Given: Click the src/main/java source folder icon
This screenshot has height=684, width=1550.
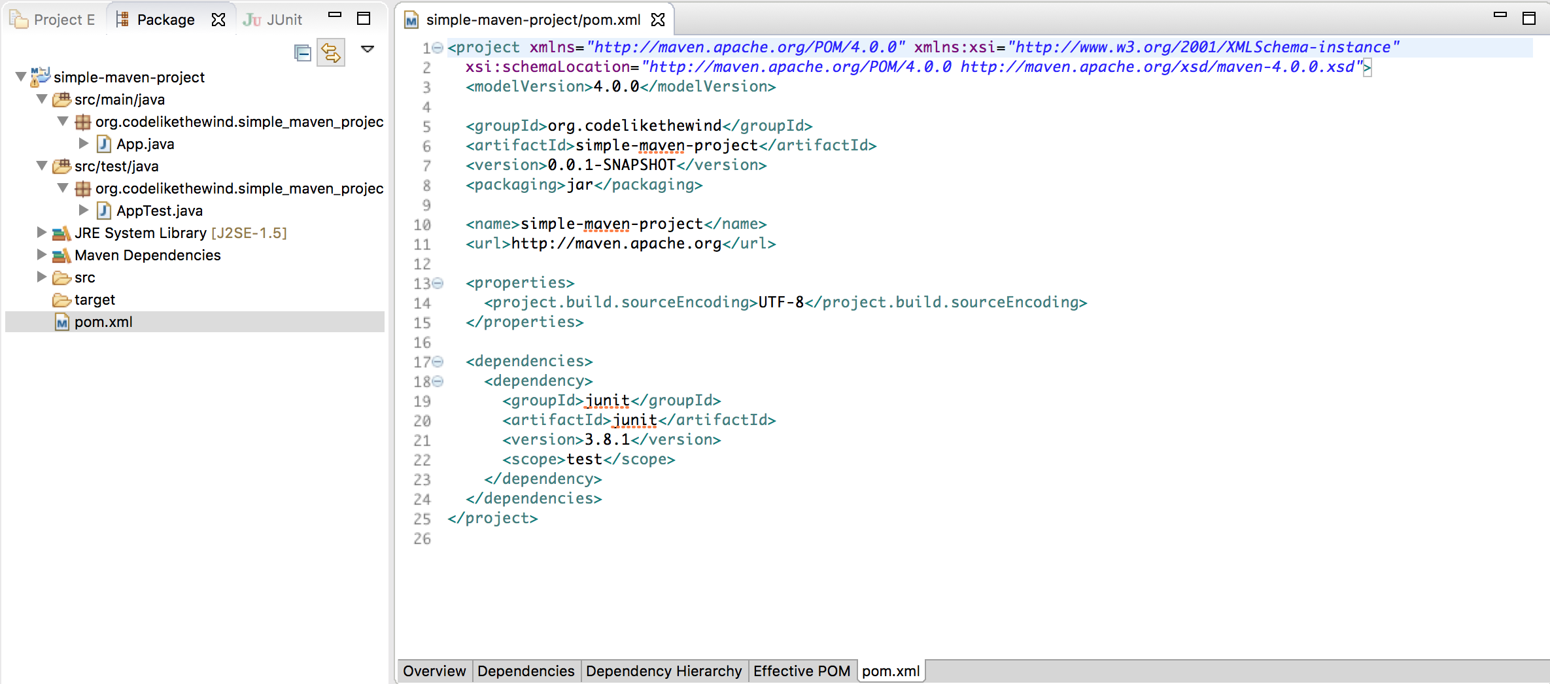Looking at the screenshot, I should click(x=61, y=99).
